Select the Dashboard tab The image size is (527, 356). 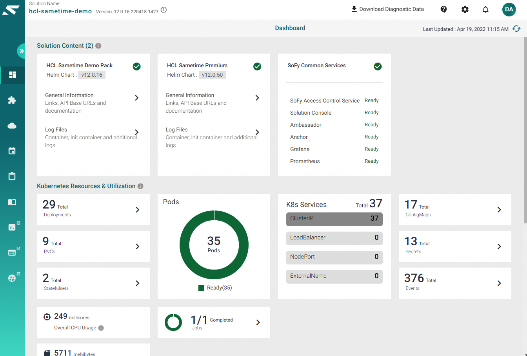coord(290,28)
